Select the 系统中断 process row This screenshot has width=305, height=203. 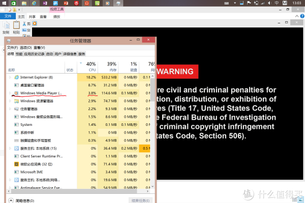click(x=79, y=132)
